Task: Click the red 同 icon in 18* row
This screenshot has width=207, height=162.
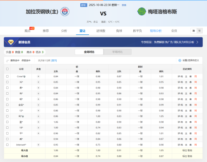Action: (x=195, y=128)
